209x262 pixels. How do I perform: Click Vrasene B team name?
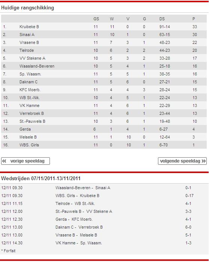coord(29,42)
